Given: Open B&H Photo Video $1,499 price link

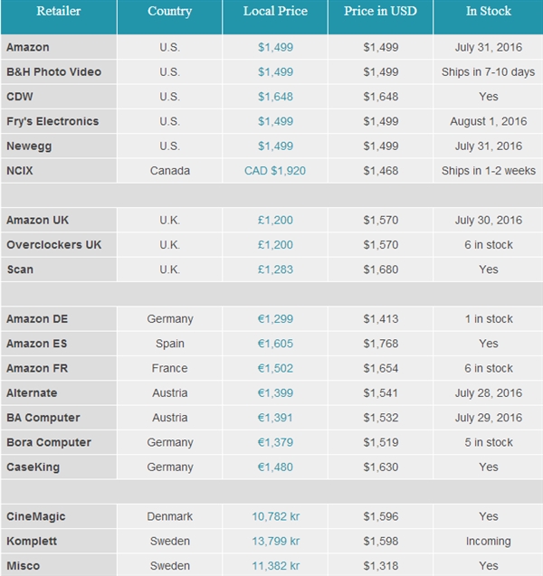Looking at the screenshot, I should [x=275, y=72].
